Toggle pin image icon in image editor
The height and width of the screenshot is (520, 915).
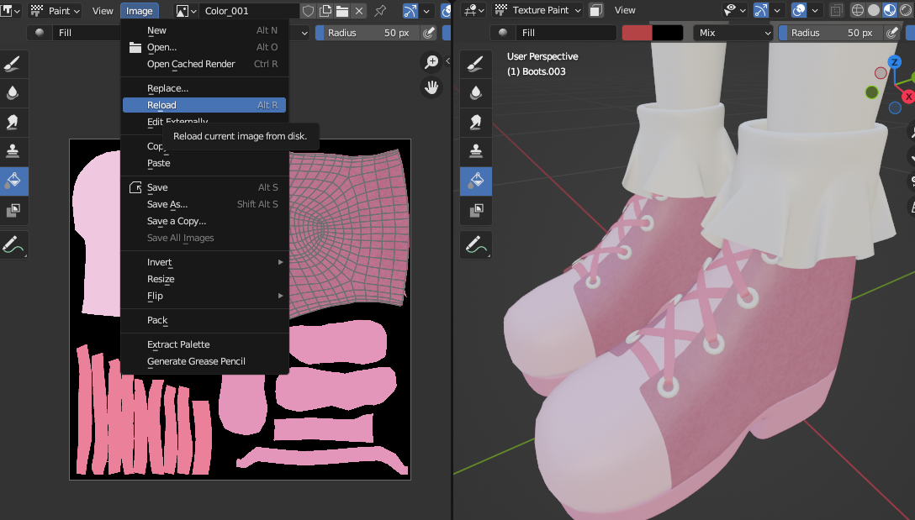click(380, 10)
